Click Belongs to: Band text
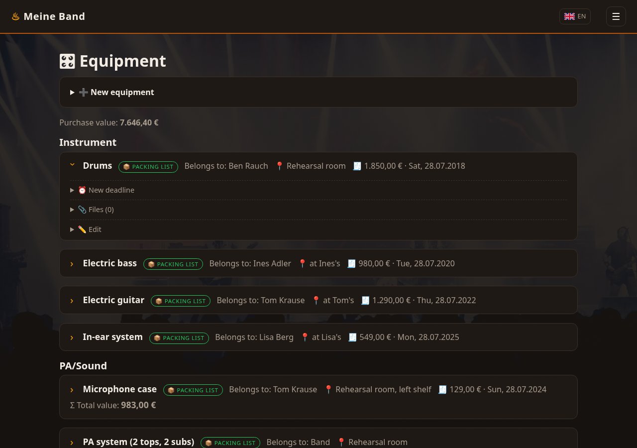The height and width of the screenshot is (448, 637). click(x=298, y=442)
